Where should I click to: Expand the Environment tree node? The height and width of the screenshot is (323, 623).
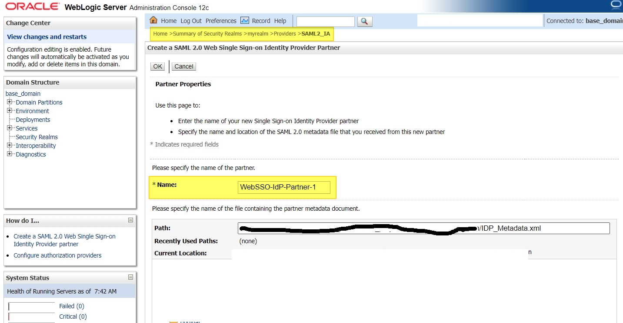point(10,111)
